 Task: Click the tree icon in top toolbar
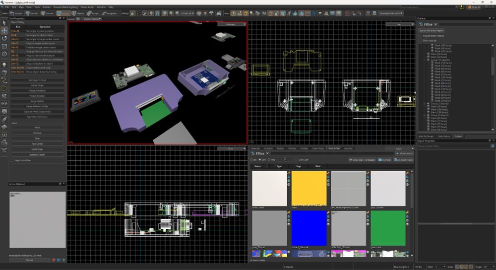pyautogui.click(x=211, y=13)
